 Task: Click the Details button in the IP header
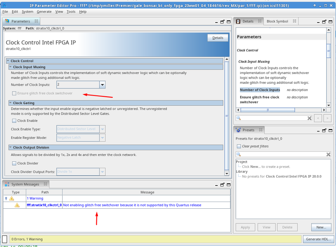(218, 38)
